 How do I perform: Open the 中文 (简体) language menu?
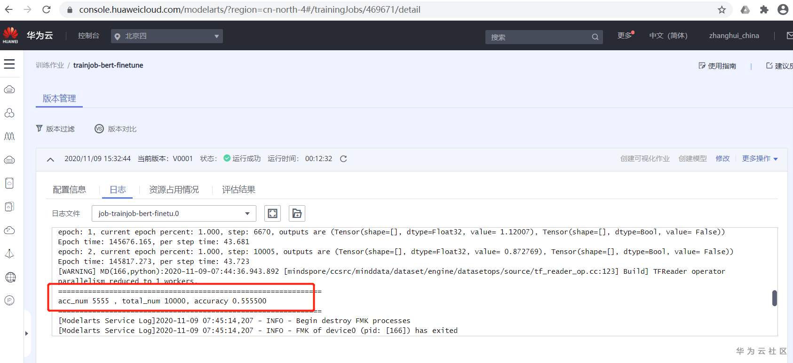668,36
